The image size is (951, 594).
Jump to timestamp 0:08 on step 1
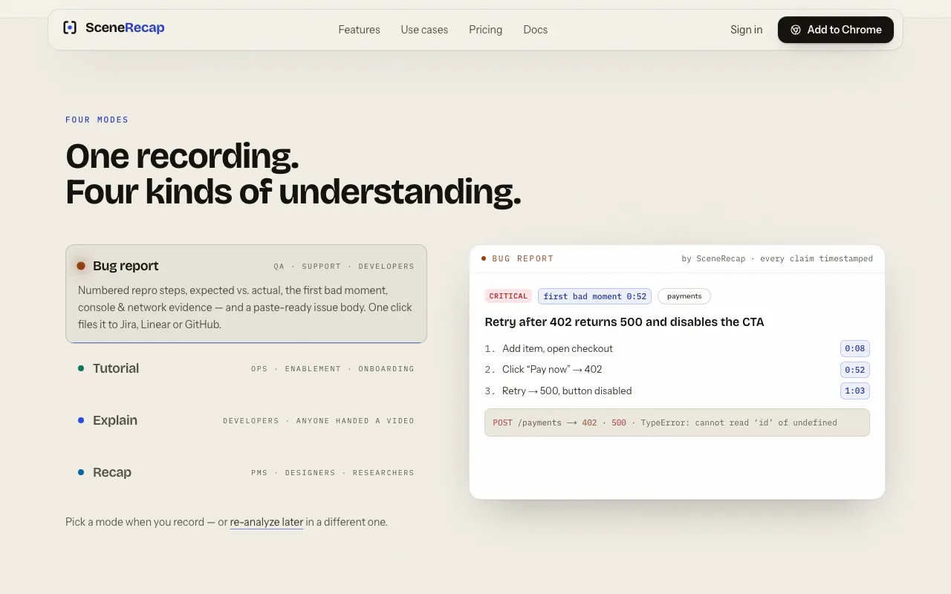[855, 349]
